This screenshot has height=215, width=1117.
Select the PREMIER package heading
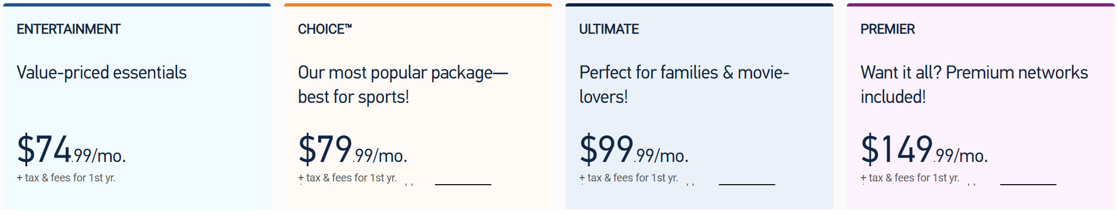888,29
